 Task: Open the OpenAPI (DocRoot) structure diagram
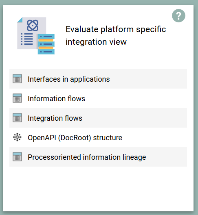(x=75, y=137)
